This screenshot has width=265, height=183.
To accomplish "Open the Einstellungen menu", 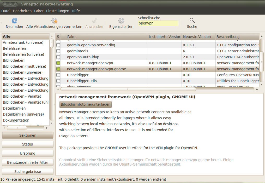I will pos(58,11).
